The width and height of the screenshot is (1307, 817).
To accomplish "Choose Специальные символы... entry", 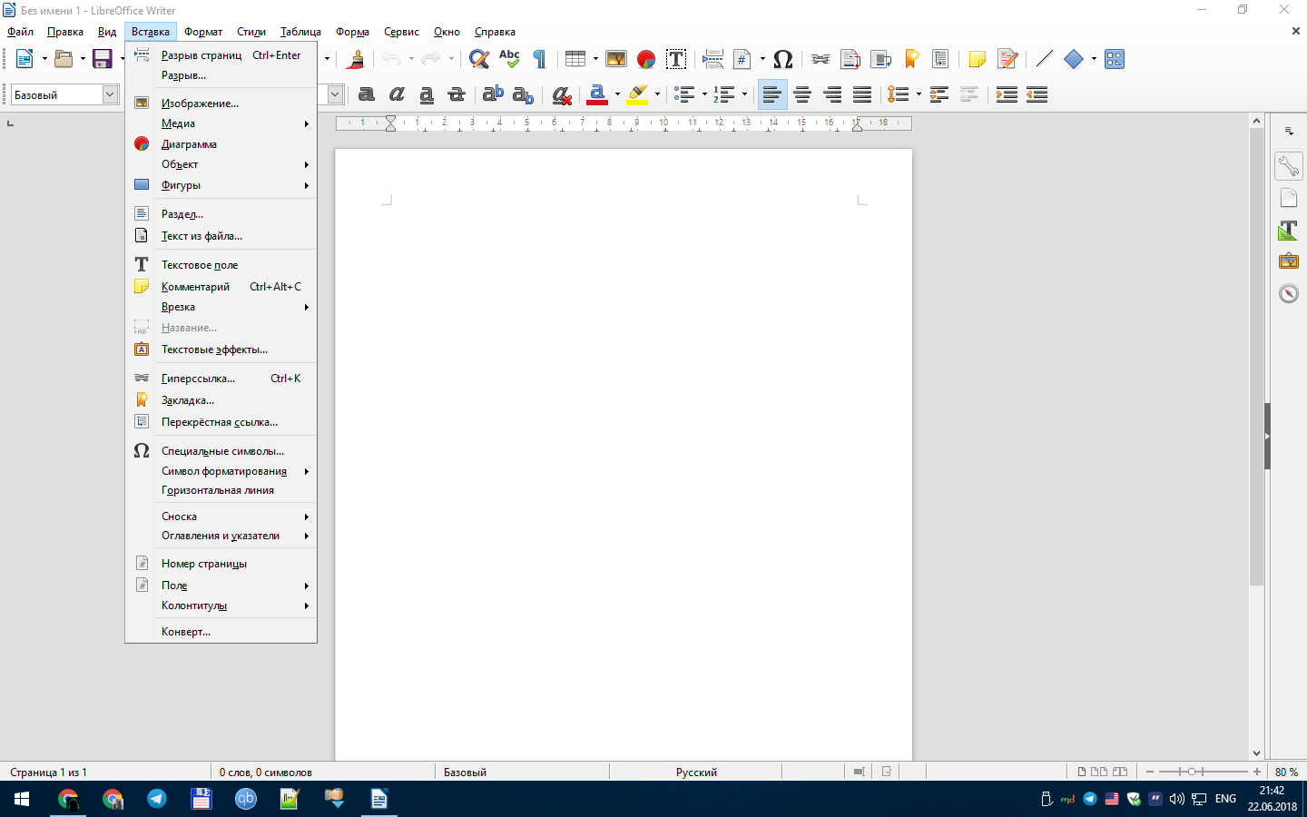I will coord(221,451).
